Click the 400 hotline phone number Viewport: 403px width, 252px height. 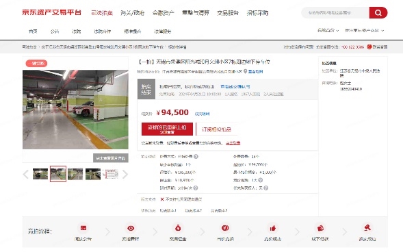coord(352,47)
